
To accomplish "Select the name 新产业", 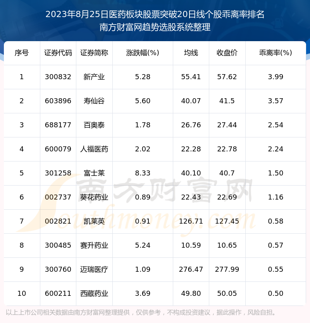I will click(x=94, y=77).
